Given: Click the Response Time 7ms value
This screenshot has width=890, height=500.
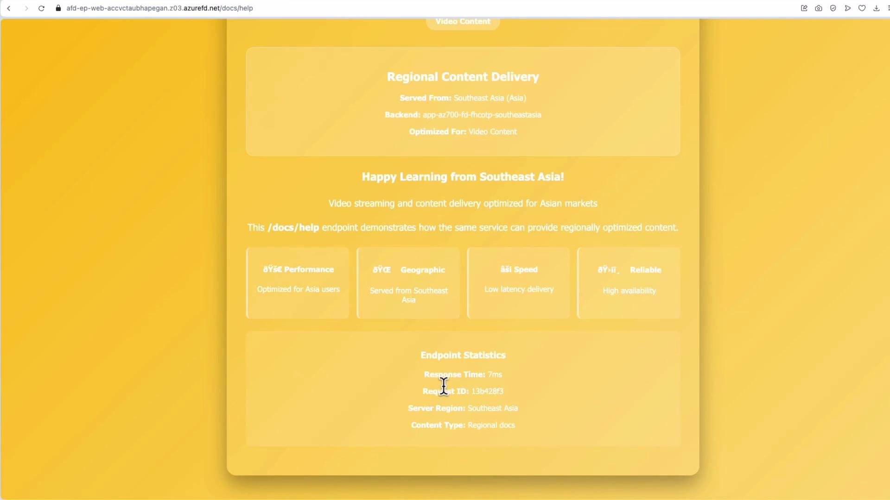Looking at the screenshot, I should [495, 375].
